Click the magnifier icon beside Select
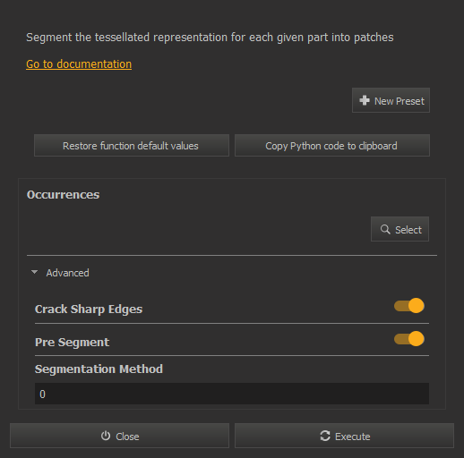464x458 pixels. click(x=385, y=229)
